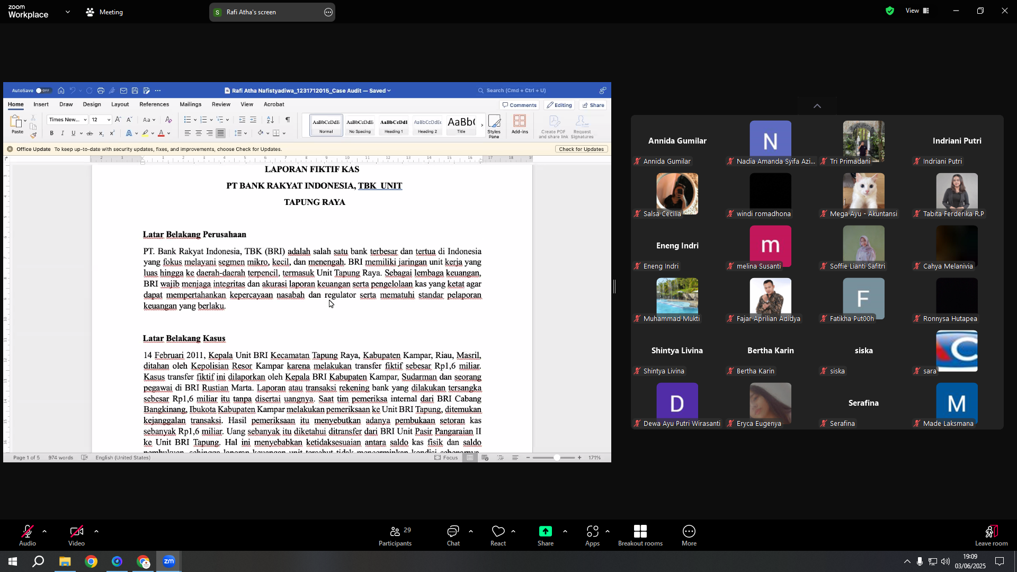Image resolution: width=1017 pixels, height=572 pixels.
Task: Open Zoom Apps button
Action: click(x=592, y=536)
